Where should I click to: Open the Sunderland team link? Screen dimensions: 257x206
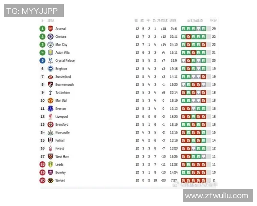click(x=63, y=77)
